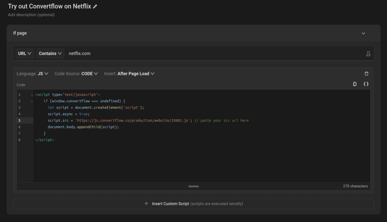387x222 pixels.
Task: Click the window.convertflow undefined condition line
Action: point(84,101)
